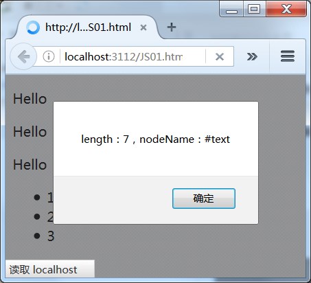Select the http://l...S01.html tab
Viewport: 311px width, 283px height.
(88, 27)
